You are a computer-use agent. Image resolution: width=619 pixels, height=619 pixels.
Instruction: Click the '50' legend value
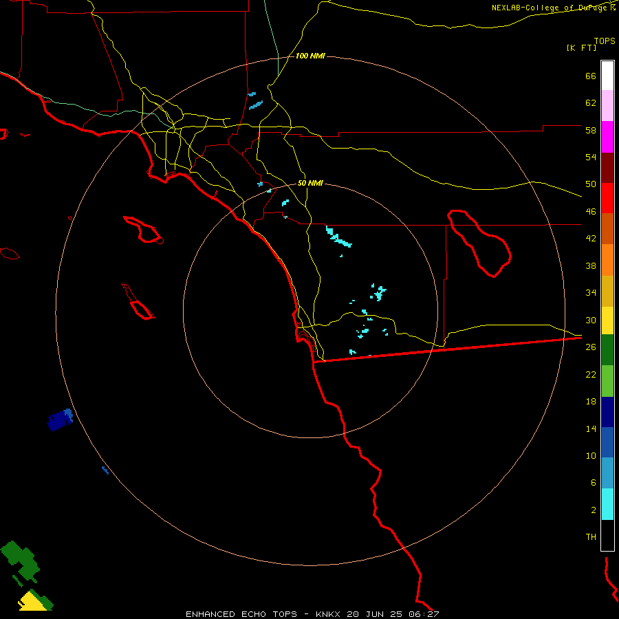click(x=591, y=184)
